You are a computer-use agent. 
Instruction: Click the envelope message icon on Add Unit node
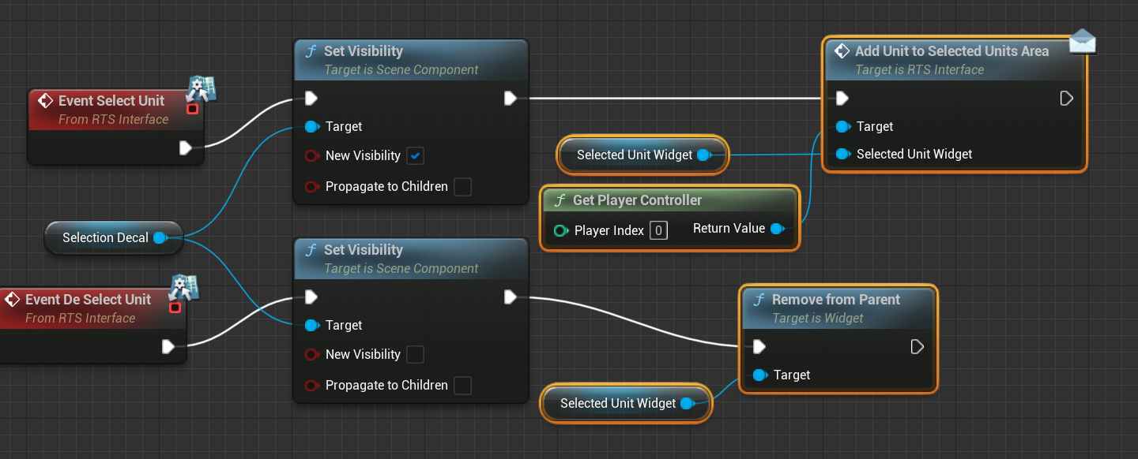coord(1082,40)
